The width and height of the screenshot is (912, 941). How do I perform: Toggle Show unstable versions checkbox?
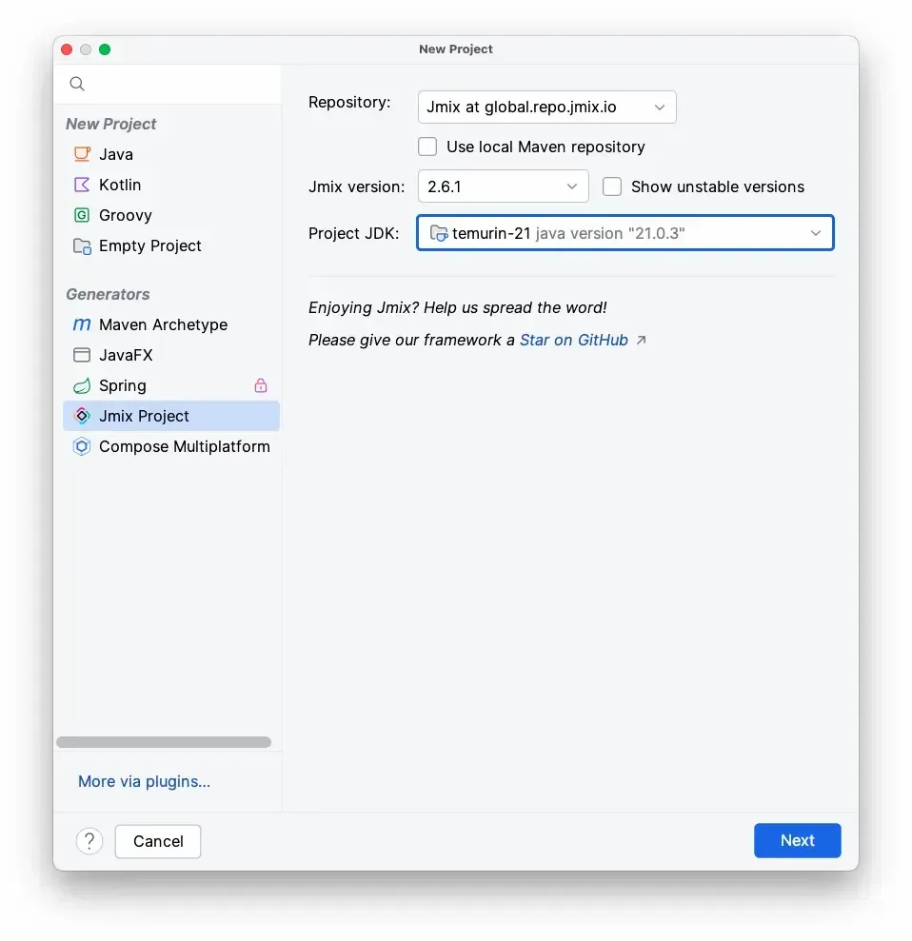point(612,186)
